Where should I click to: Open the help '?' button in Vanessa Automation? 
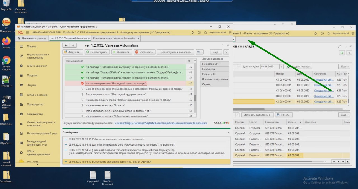coord(227,52)
